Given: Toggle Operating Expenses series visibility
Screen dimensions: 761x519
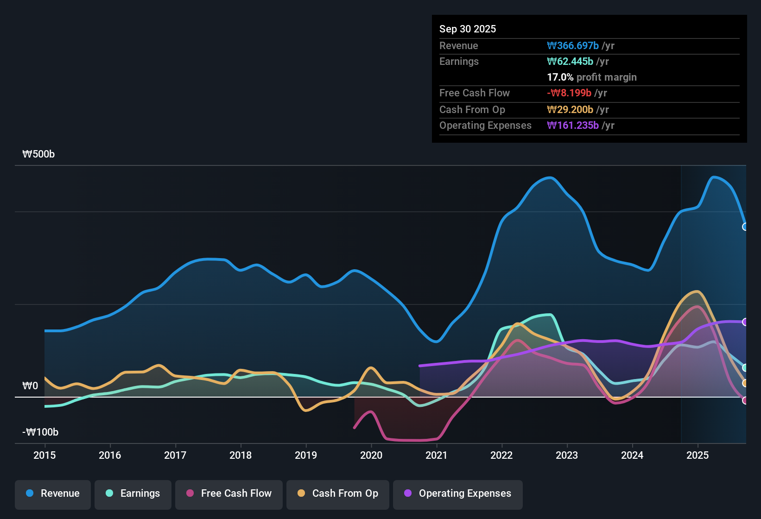Looking at the screenshot, I should (458, 494).
